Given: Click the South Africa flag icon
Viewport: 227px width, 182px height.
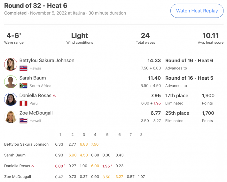Looking at the screenshot, I should [23, 86].
